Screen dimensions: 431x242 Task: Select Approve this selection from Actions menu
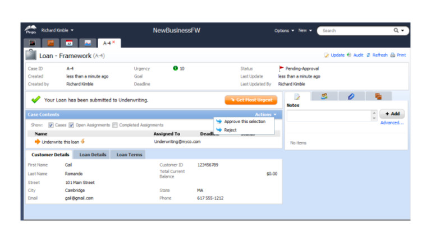(244, 122)
